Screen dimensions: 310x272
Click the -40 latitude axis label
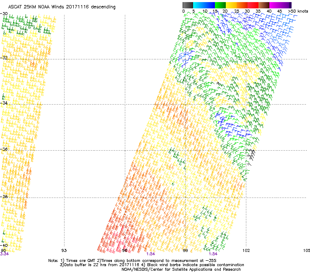click(x=4, y=245)
